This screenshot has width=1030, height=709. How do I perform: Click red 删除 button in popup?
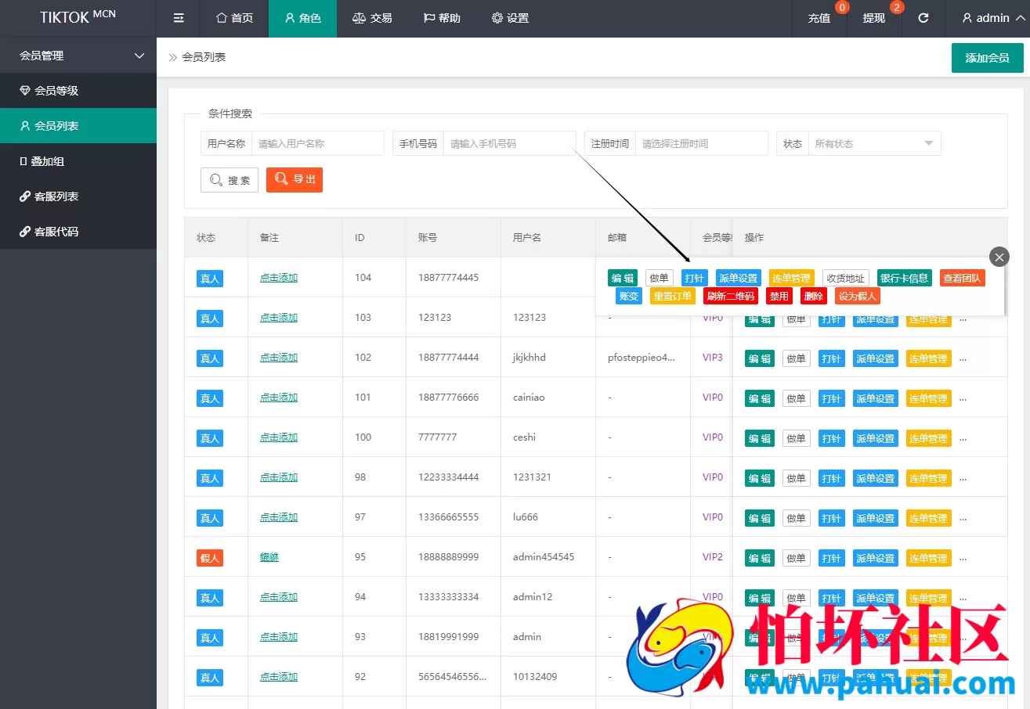814,296
